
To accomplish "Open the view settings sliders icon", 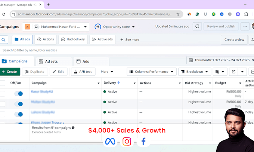I will tap(253, 40).
